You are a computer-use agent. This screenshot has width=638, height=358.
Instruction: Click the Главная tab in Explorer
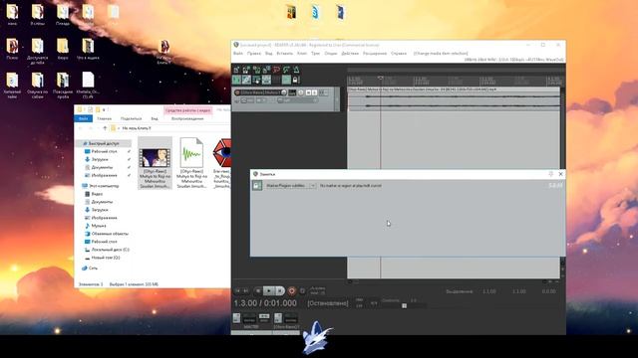[104, 118]
